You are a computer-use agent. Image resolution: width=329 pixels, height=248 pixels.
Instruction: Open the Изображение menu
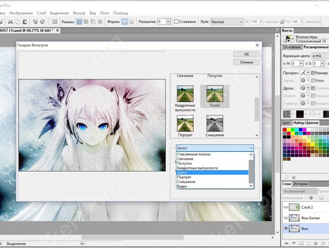click(x=21, y=13)
